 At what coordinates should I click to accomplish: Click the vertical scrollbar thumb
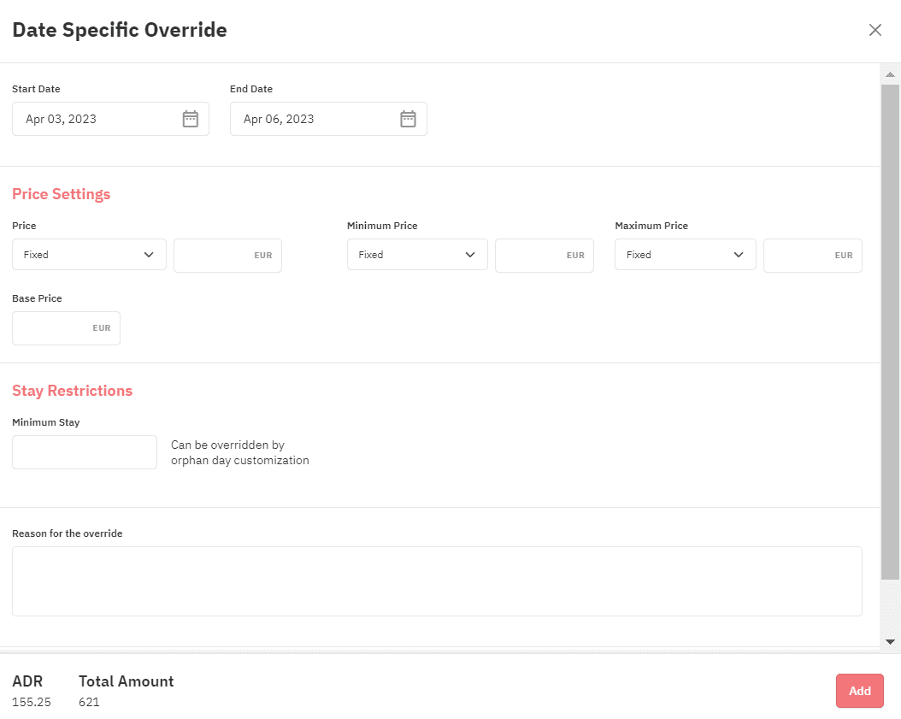[890, 333]
